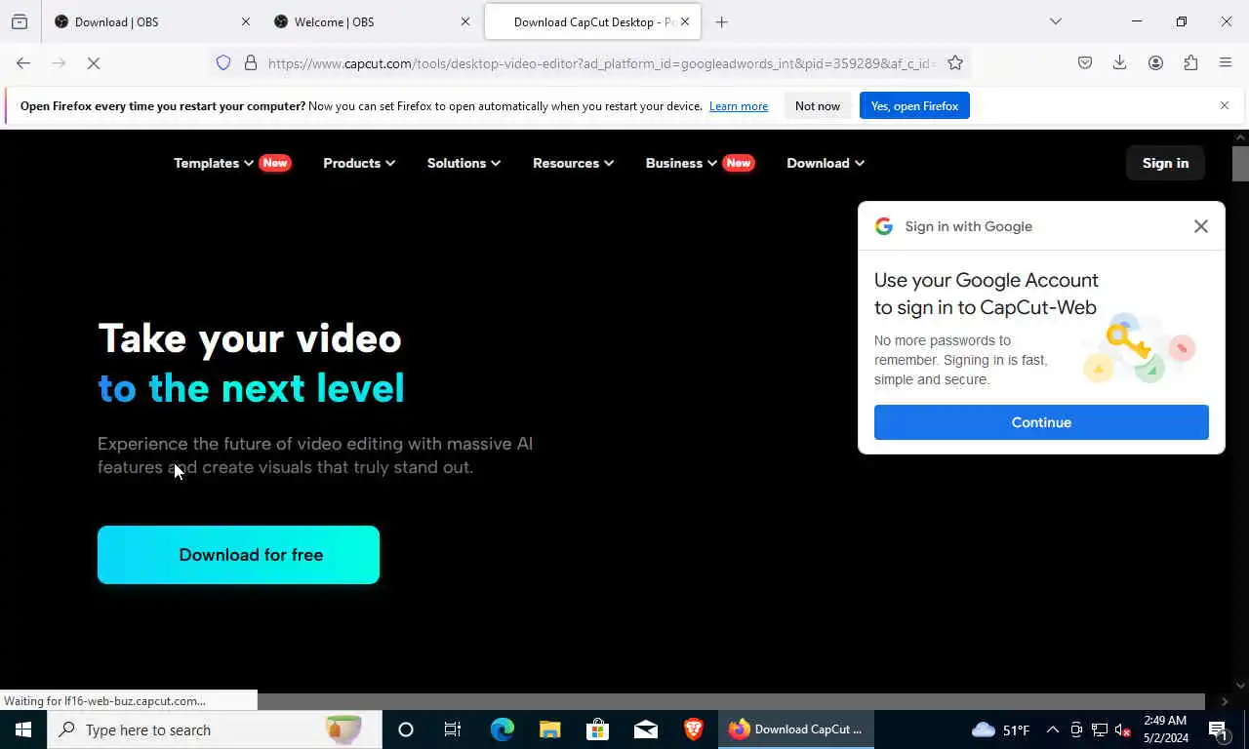Launch Microsoft Edge from taskbar
Image resolution: width=1249 pixels, height=749 pixels.
click(x=502, y=729)
